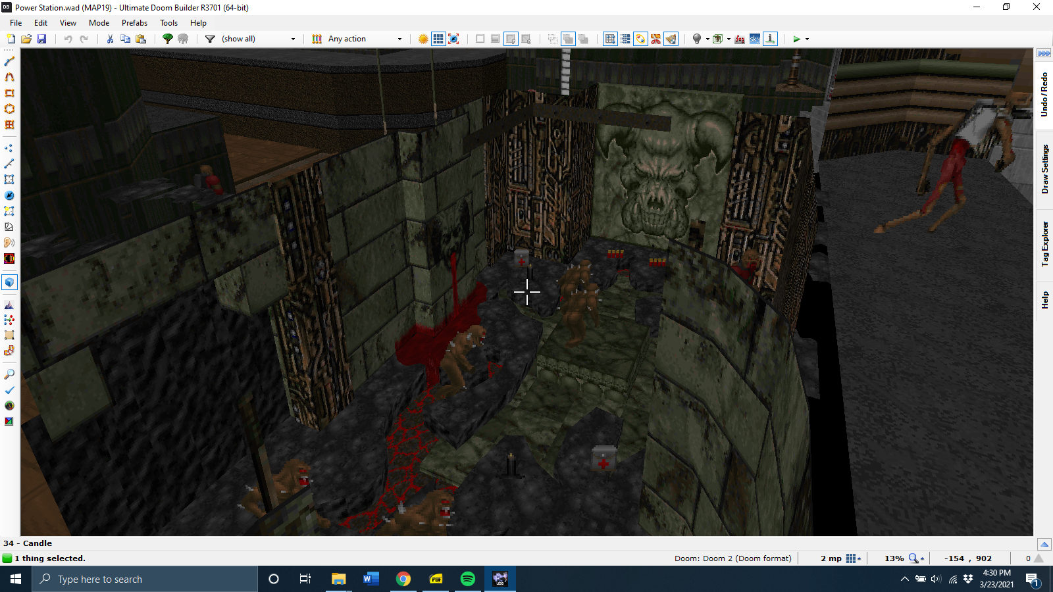Switch to Vertices mode

pyautogui.click(x=9, y=148)
